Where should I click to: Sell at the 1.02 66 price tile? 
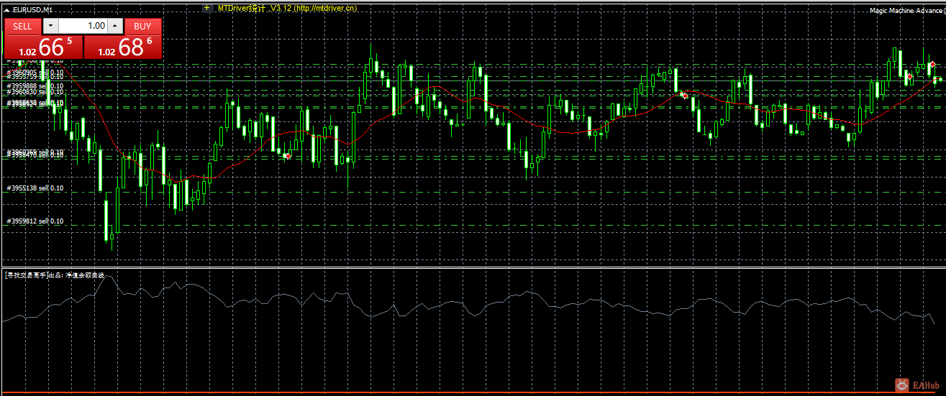coord(44,47)
